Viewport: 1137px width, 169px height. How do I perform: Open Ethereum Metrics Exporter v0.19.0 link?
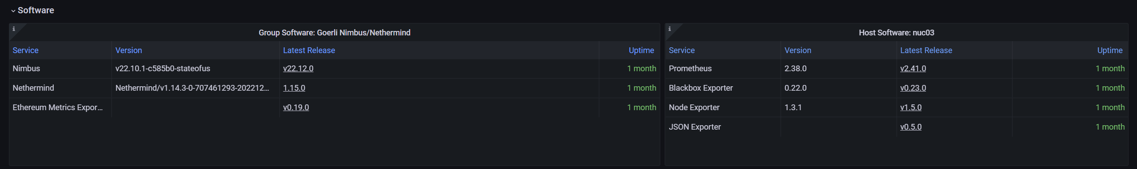click(296, 108)
